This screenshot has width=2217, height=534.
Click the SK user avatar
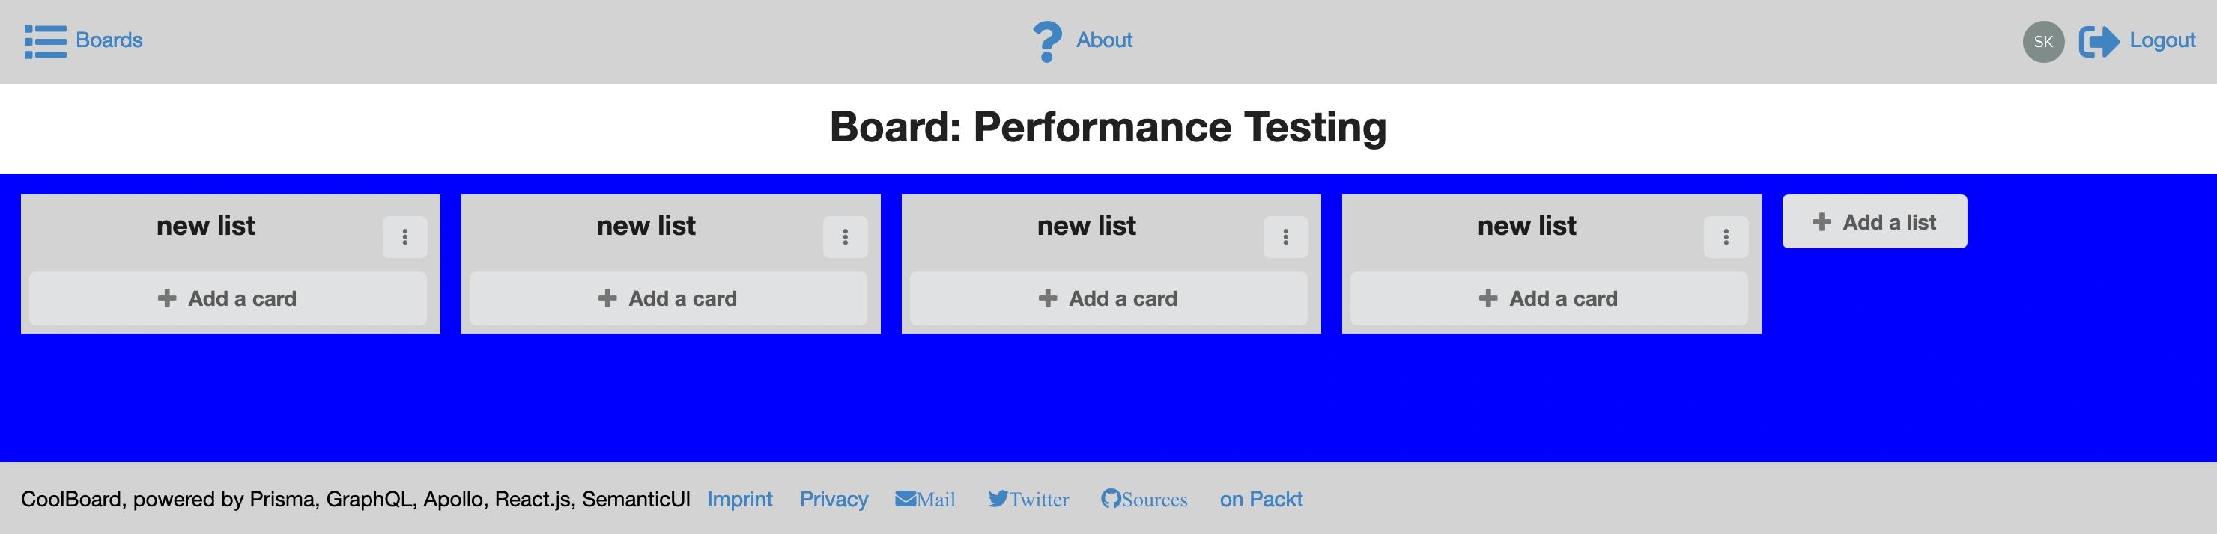click(x=2043, y=41)
